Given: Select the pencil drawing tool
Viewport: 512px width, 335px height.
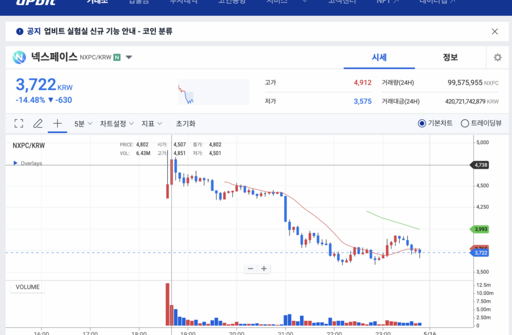Looking at the screenshot, I should click(38, 123).
